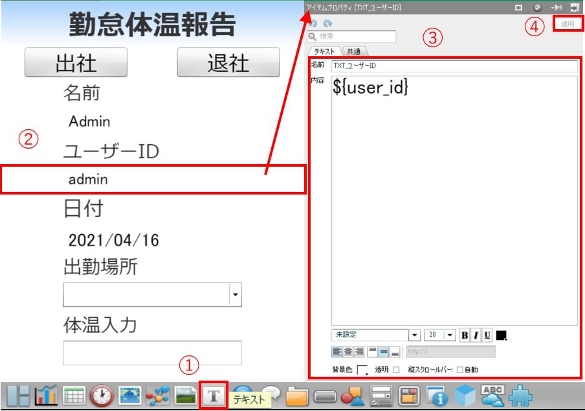
Task: Select the テキスト tab
Action: (324, 51)
